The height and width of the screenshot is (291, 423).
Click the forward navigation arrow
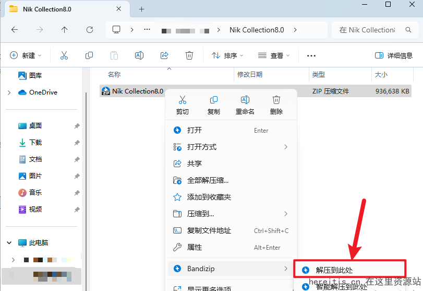40,29
